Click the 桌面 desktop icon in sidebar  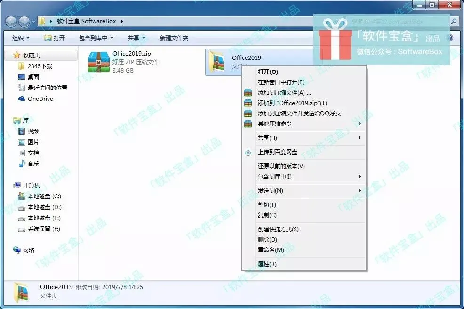(x=22, y=77)
